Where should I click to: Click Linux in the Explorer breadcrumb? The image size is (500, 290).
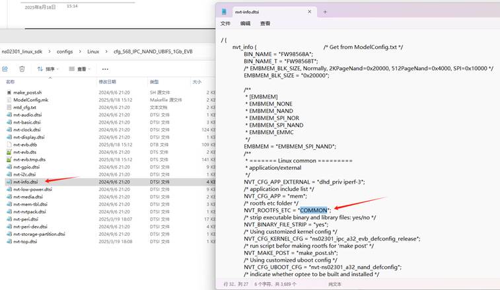point(93,52)
